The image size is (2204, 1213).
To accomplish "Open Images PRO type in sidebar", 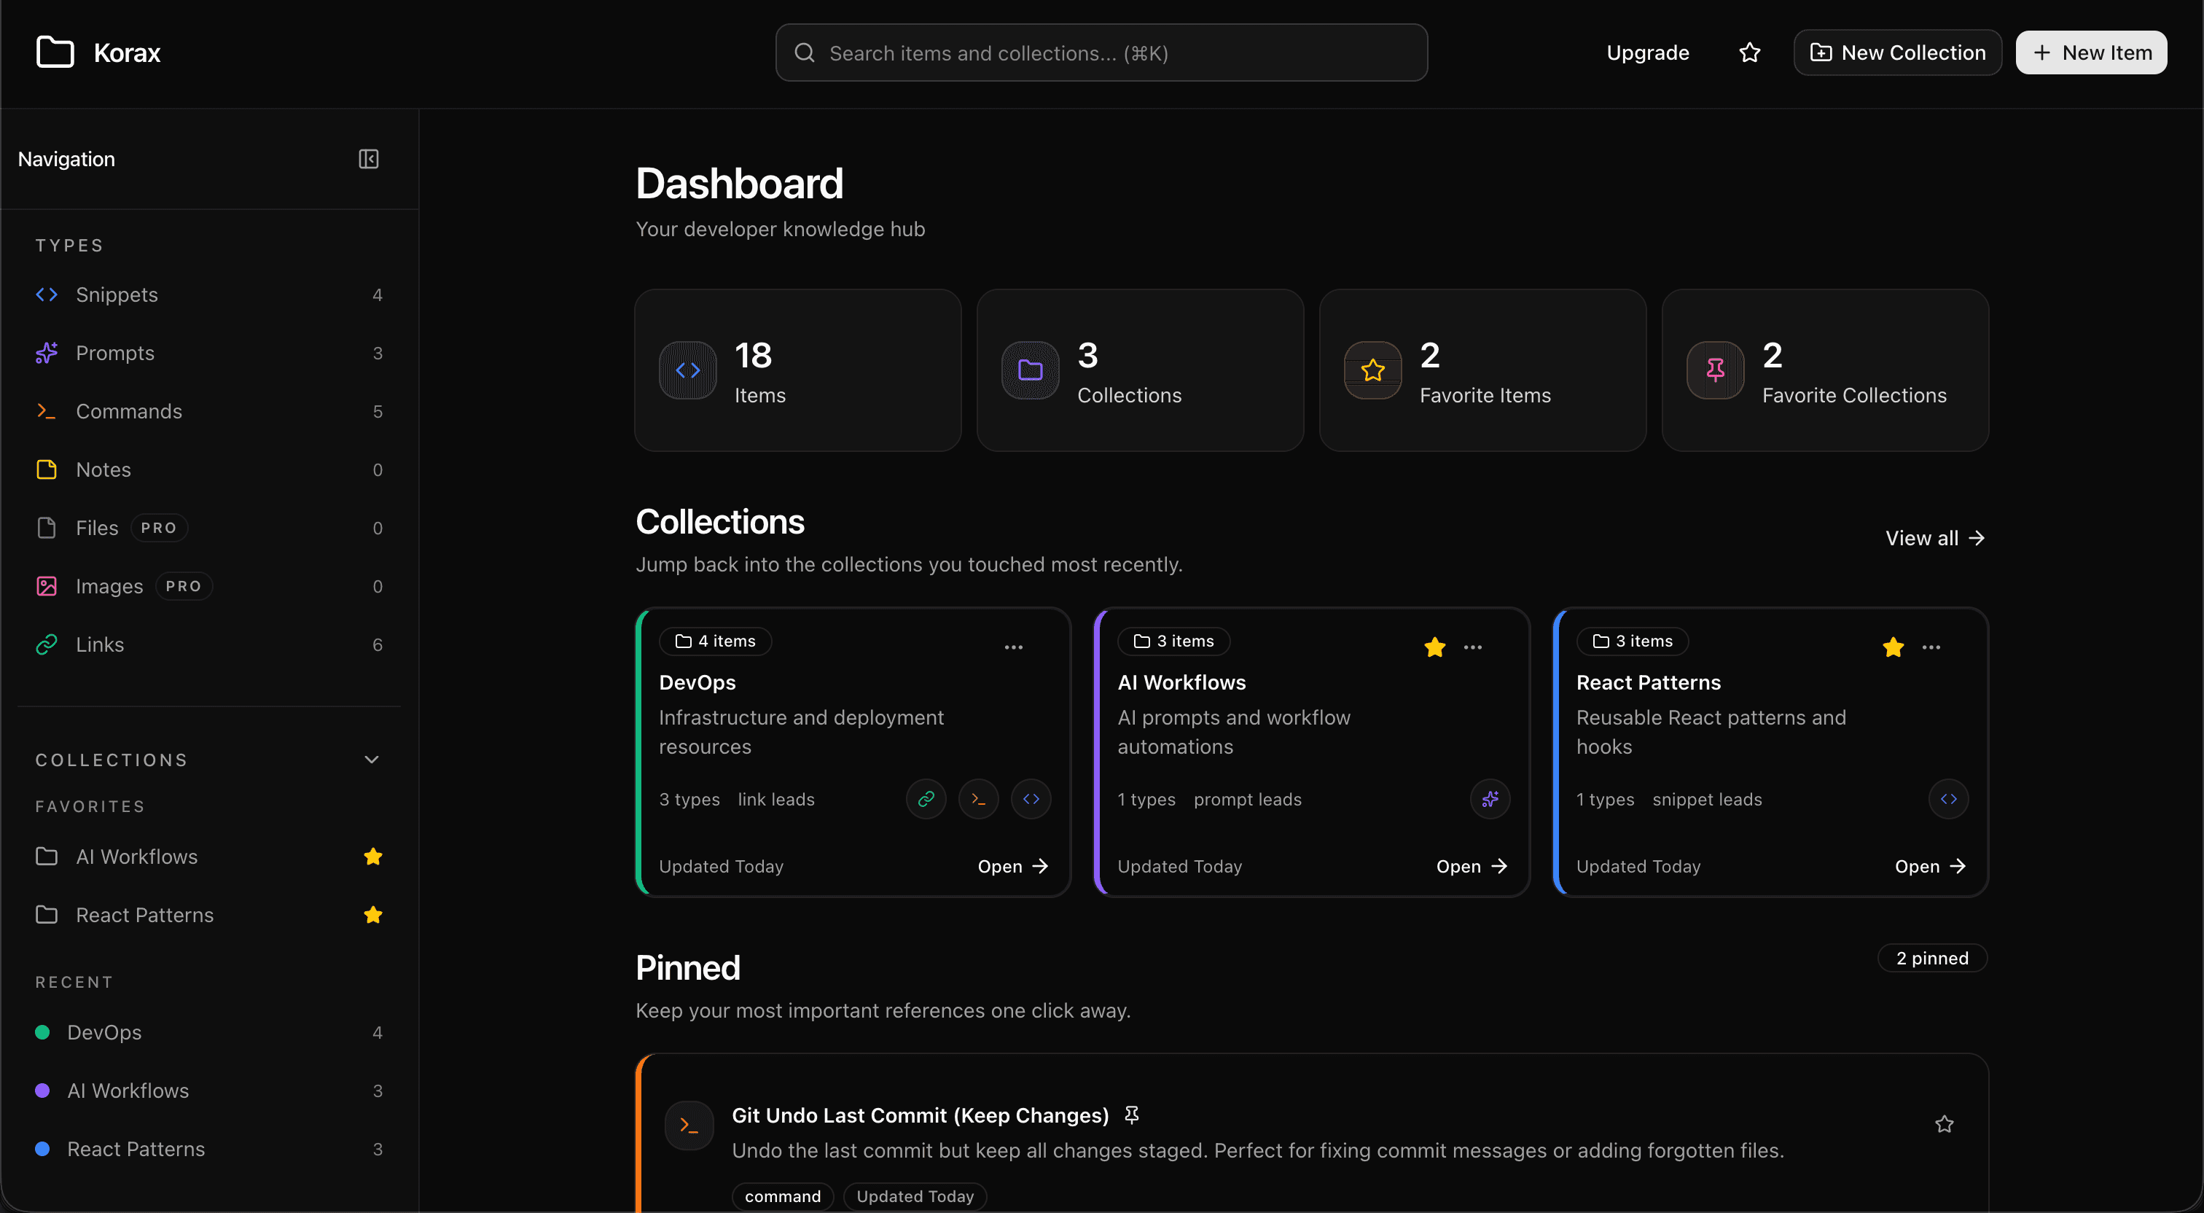I will [x=208, y=585].
